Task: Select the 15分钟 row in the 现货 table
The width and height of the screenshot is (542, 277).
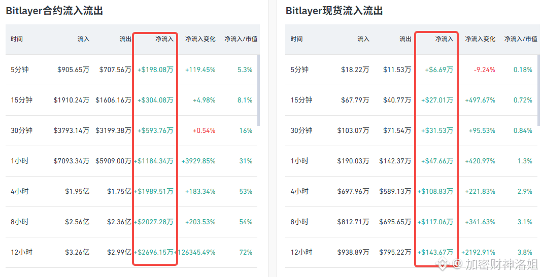Action: [412, 100]
